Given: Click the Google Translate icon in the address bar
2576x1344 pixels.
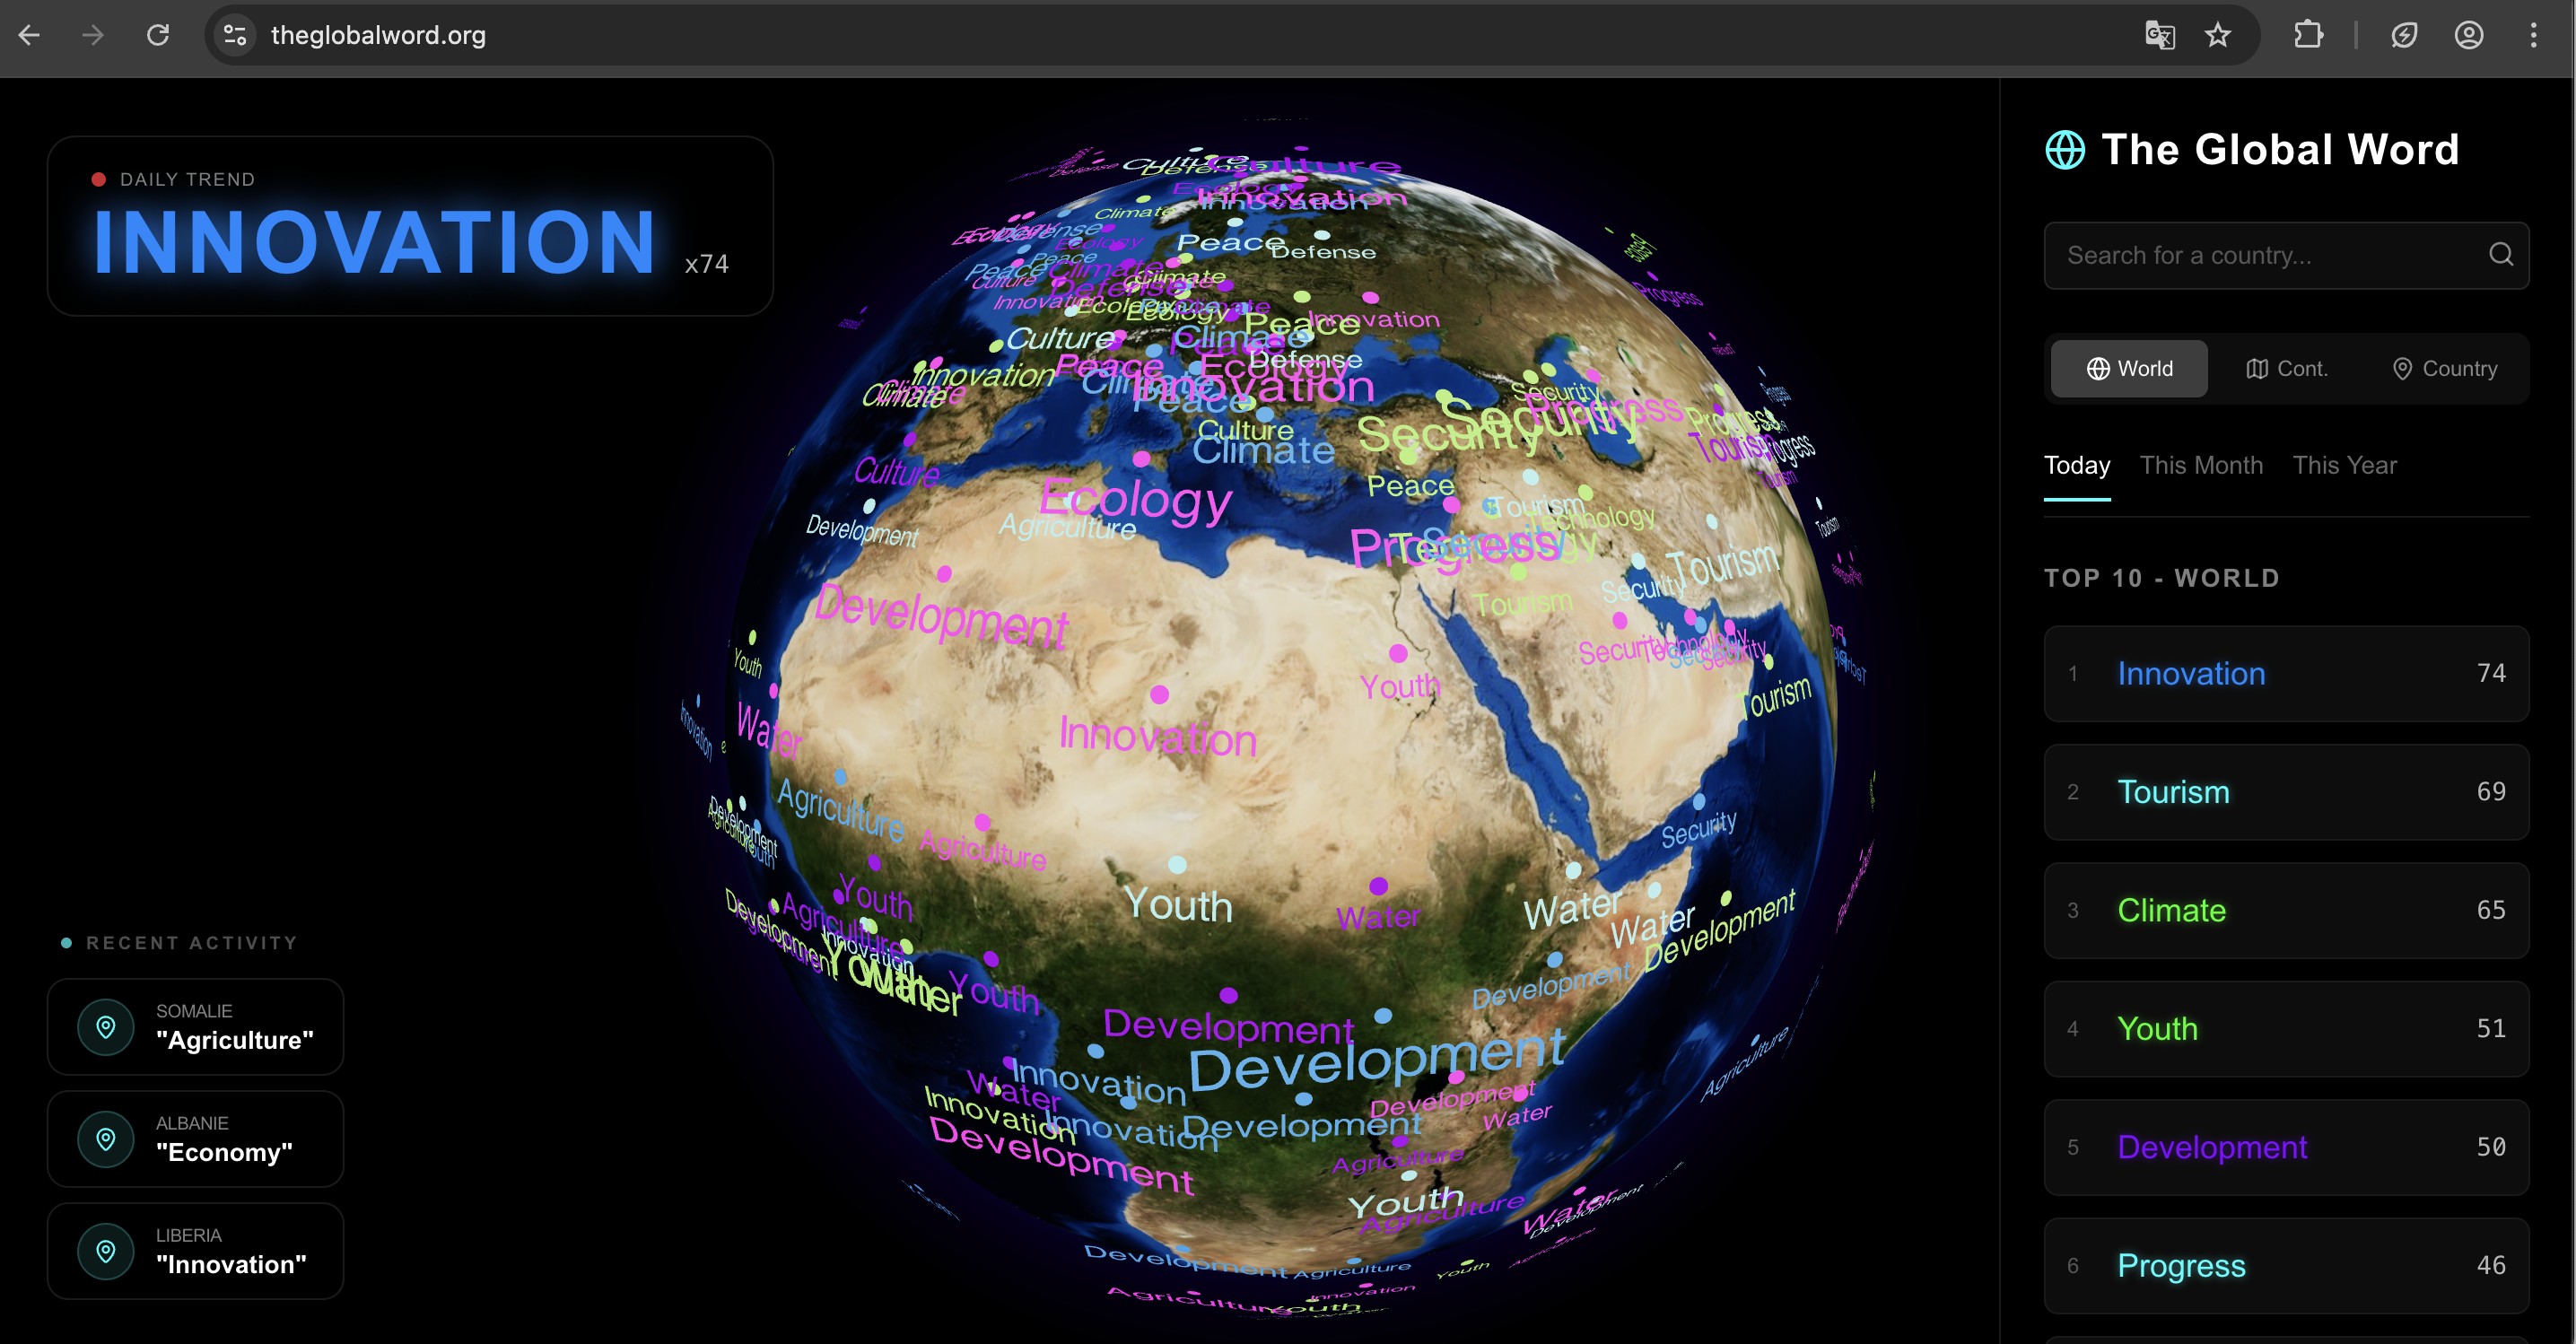Looking at the screenshot, I should [x=2160, y=35].
